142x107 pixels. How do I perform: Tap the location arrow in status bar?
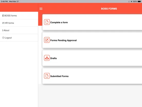pos(131,2)
